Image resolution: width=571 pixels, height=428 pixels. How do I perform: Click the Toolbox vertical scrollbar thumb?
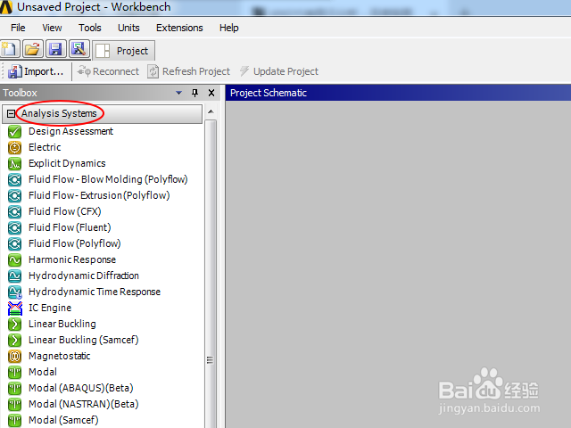click(211, 273)
